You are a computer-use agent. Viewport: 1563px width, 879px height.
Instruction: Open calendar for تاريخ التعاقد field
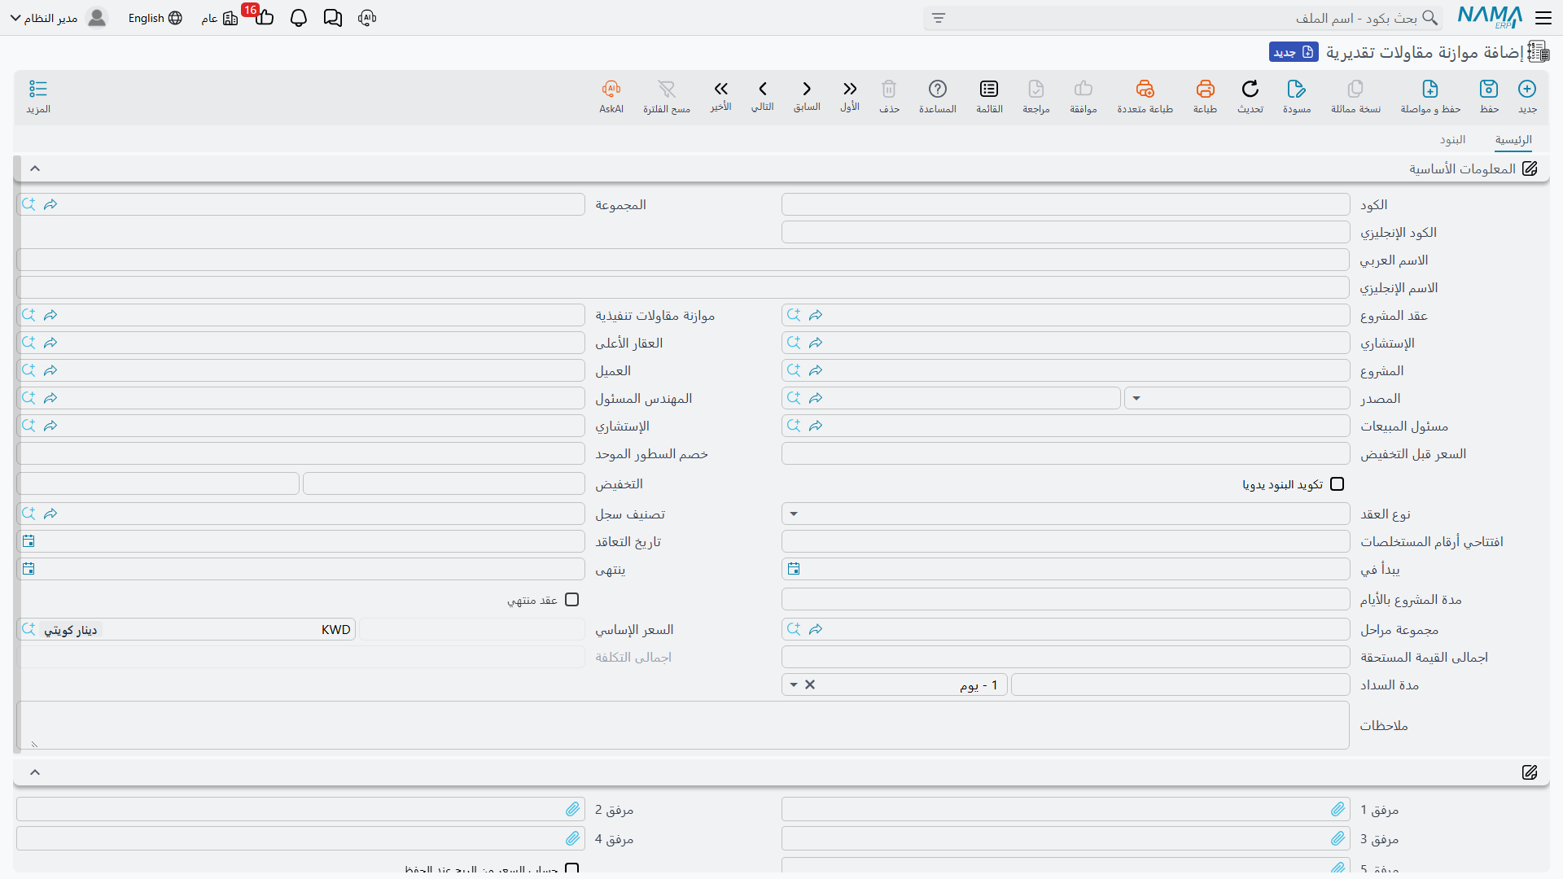click(28, 541)
